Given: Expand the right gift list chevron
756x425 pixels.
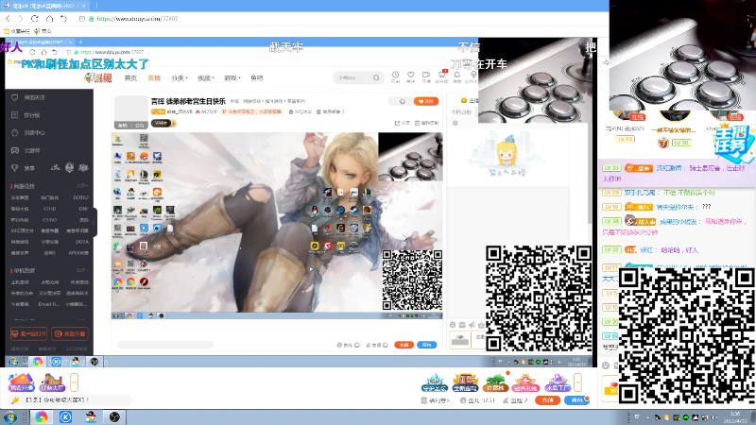Looking at the screenshot, I should (x=577, y=382).
